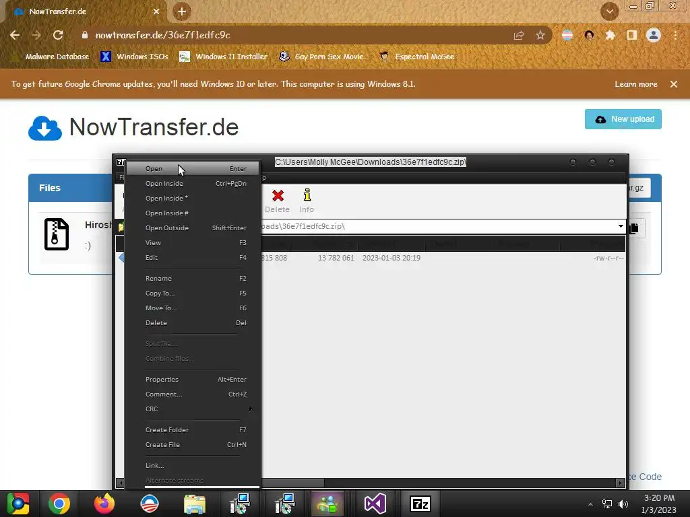Screen dimensions: 690x517
Task: Open File Explorer from the taskbar
Action: [195, 504]
